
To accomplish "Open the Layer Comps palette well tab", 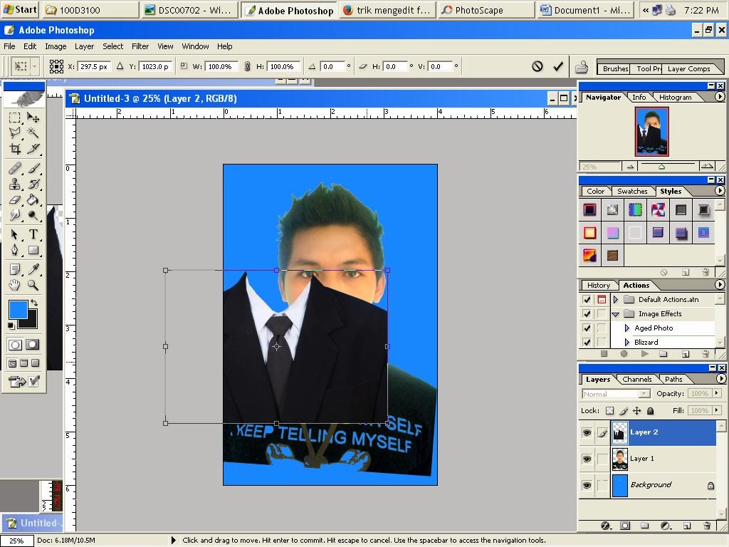I will 689,69.
